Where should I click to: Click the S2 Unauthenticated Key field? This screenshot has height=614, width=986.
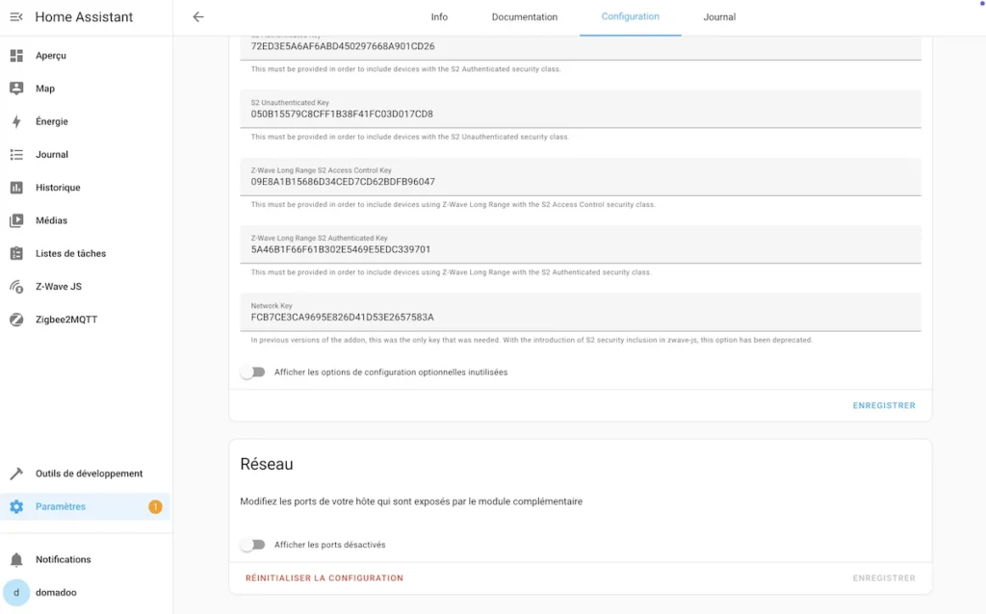[x=581, y=109]
